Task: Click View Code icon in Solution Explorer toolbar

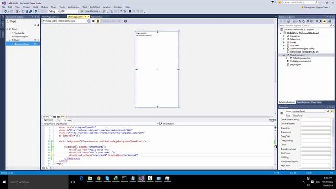Action: [x=317, y=21]
